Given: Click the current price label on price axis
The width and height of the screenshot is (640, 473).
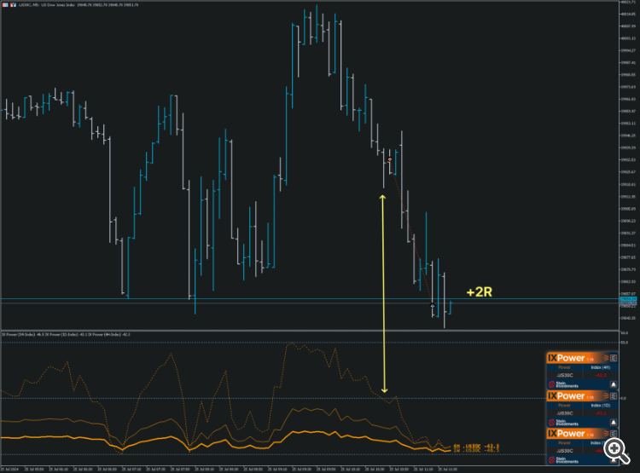Looking at the screenshot, I should click(x=628, y=299).
